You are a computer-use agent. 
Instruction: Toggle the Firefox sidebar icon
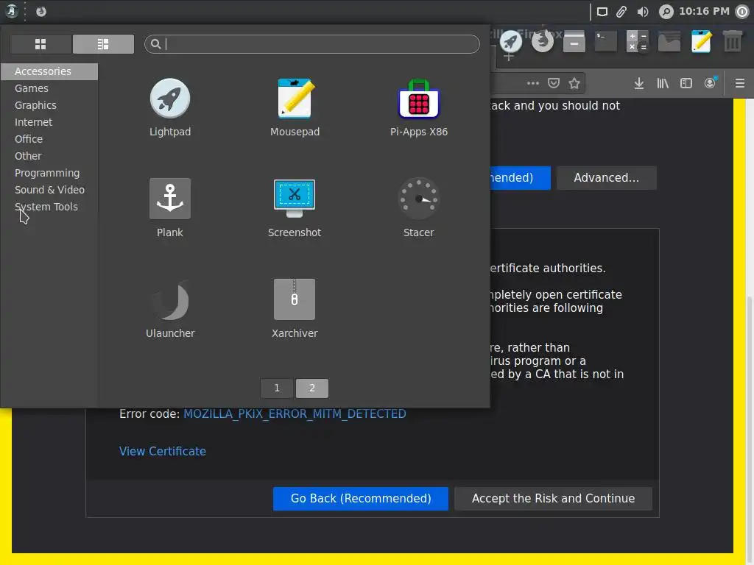click(x=686, y=84)
